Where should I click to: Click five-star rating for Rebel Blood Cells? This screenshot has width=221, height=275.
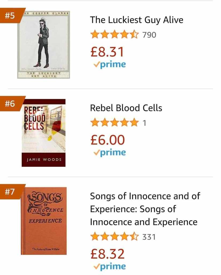(x=114, y=123)
